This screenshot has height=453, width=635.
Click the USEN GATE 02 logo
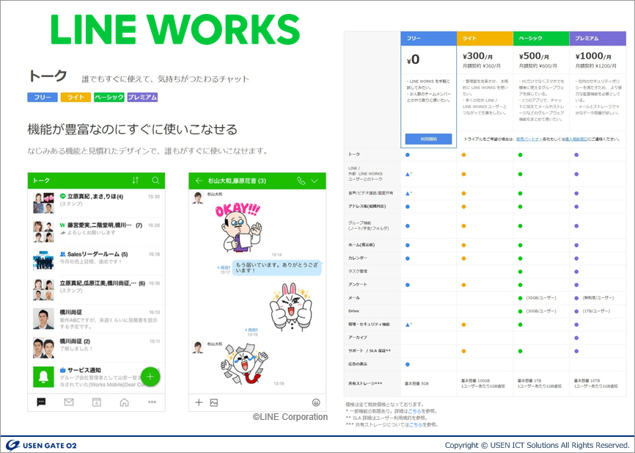pos(41,446)
